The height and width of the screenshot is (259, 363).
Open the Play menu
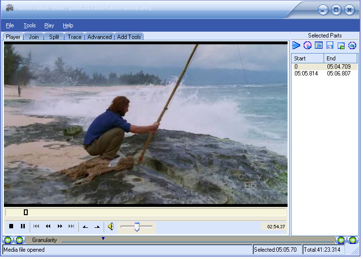pos(50,25)
